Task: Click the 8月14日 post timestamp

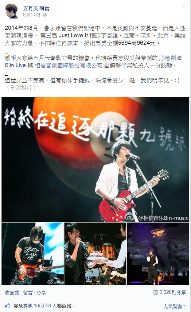Action: click(32, 15)
